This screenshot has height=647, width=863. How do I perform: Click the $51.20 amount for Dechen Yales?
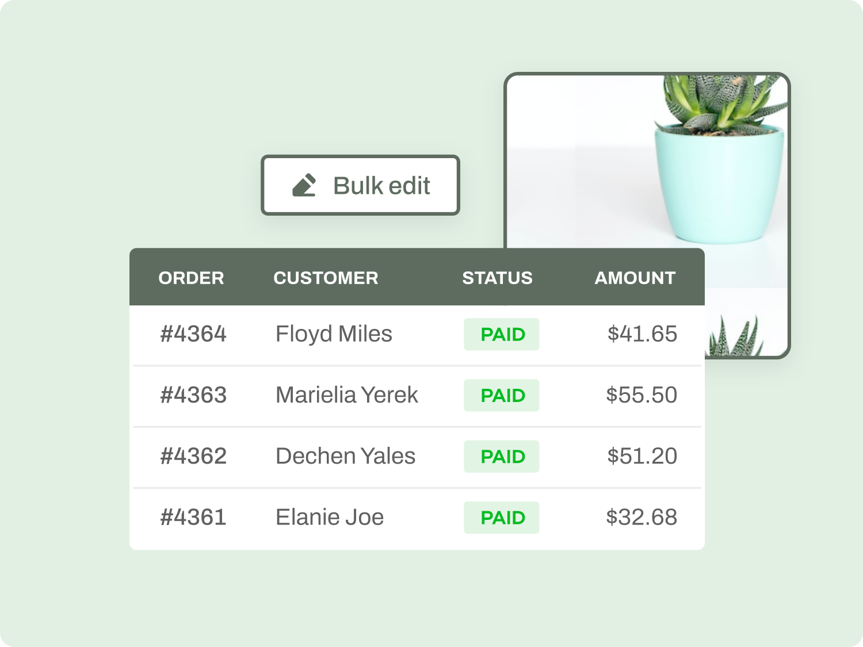[x=642, y=456]
